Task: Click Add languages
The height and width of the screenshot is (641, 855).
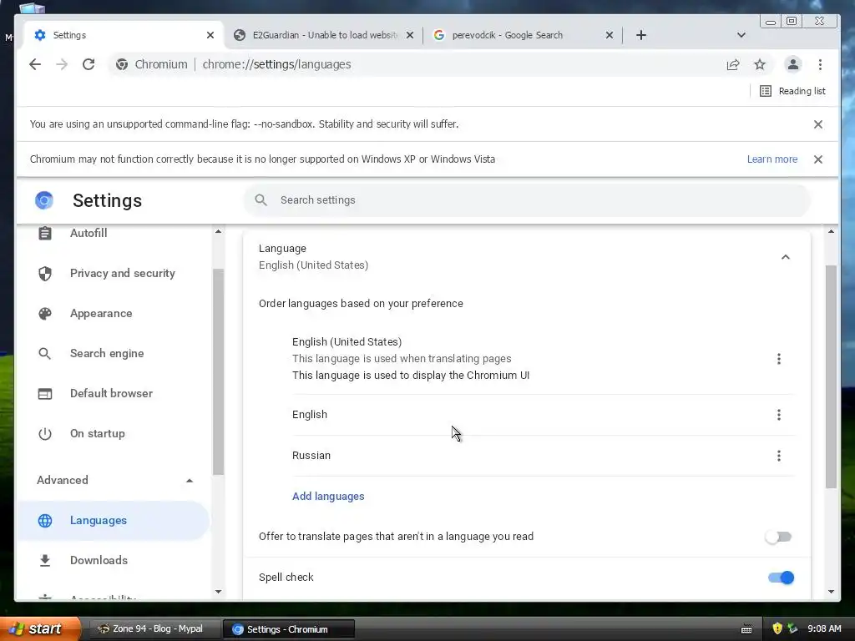Action: coord(328,496)
